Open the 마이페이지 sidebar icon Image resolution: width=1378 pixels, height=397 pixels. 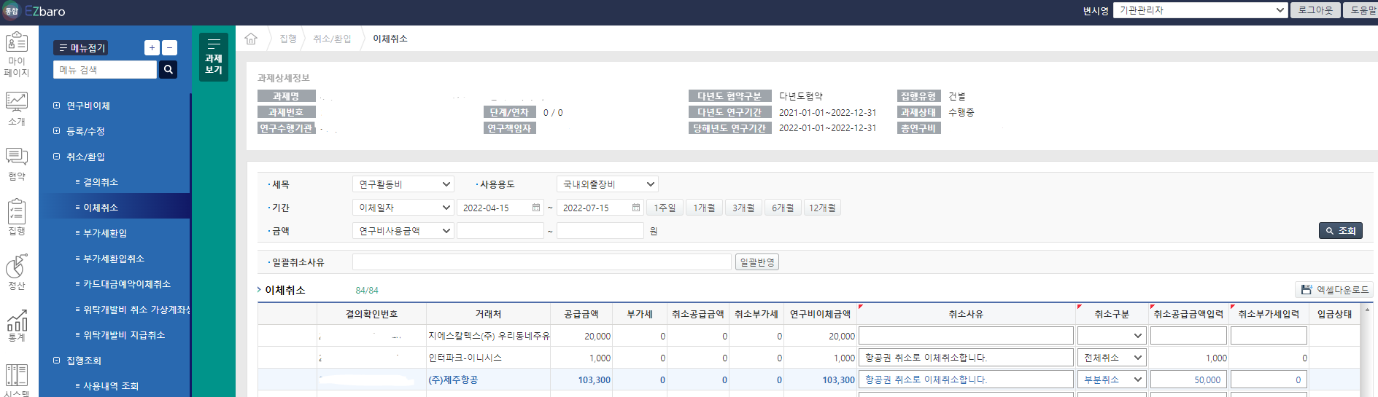pyautogui.click(x=16, y=55)
